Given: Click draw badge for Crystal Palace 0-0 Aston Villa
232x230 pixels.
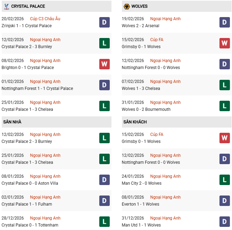Looking at the screenshot, I should (104, 180).
